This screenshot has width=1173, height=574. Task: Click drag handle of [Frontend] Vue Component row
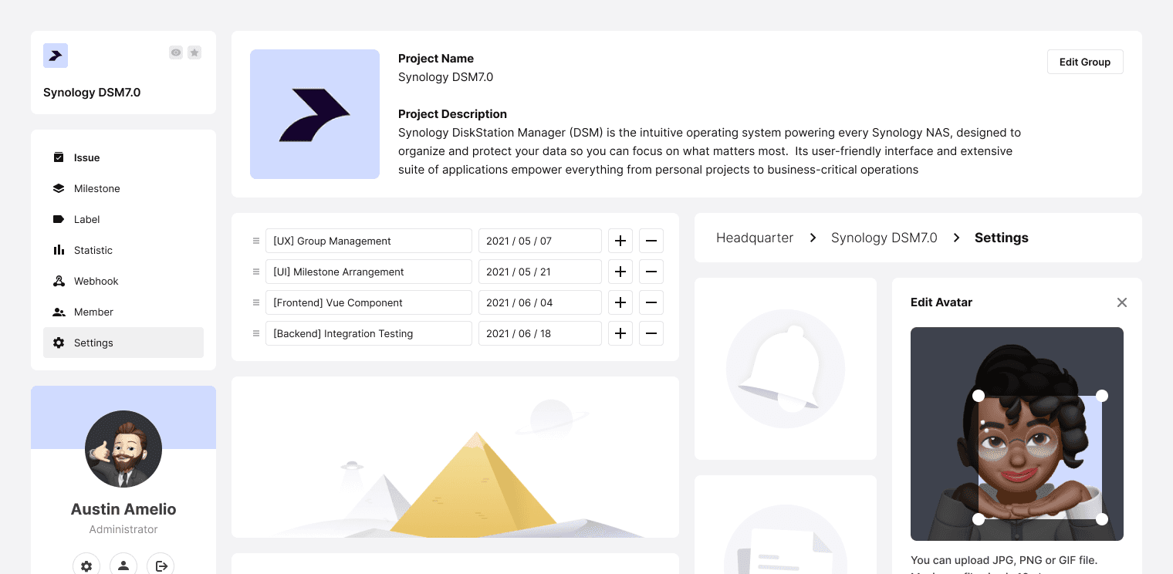[256, 302]
